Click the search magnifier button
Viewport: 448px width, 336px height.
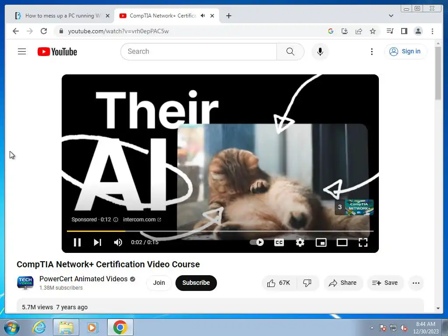(290, 52)
